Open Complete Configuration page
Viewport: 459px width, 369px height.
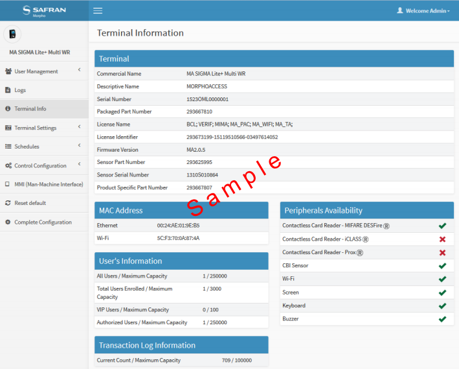pyautogui.click(x=44, y=222)
